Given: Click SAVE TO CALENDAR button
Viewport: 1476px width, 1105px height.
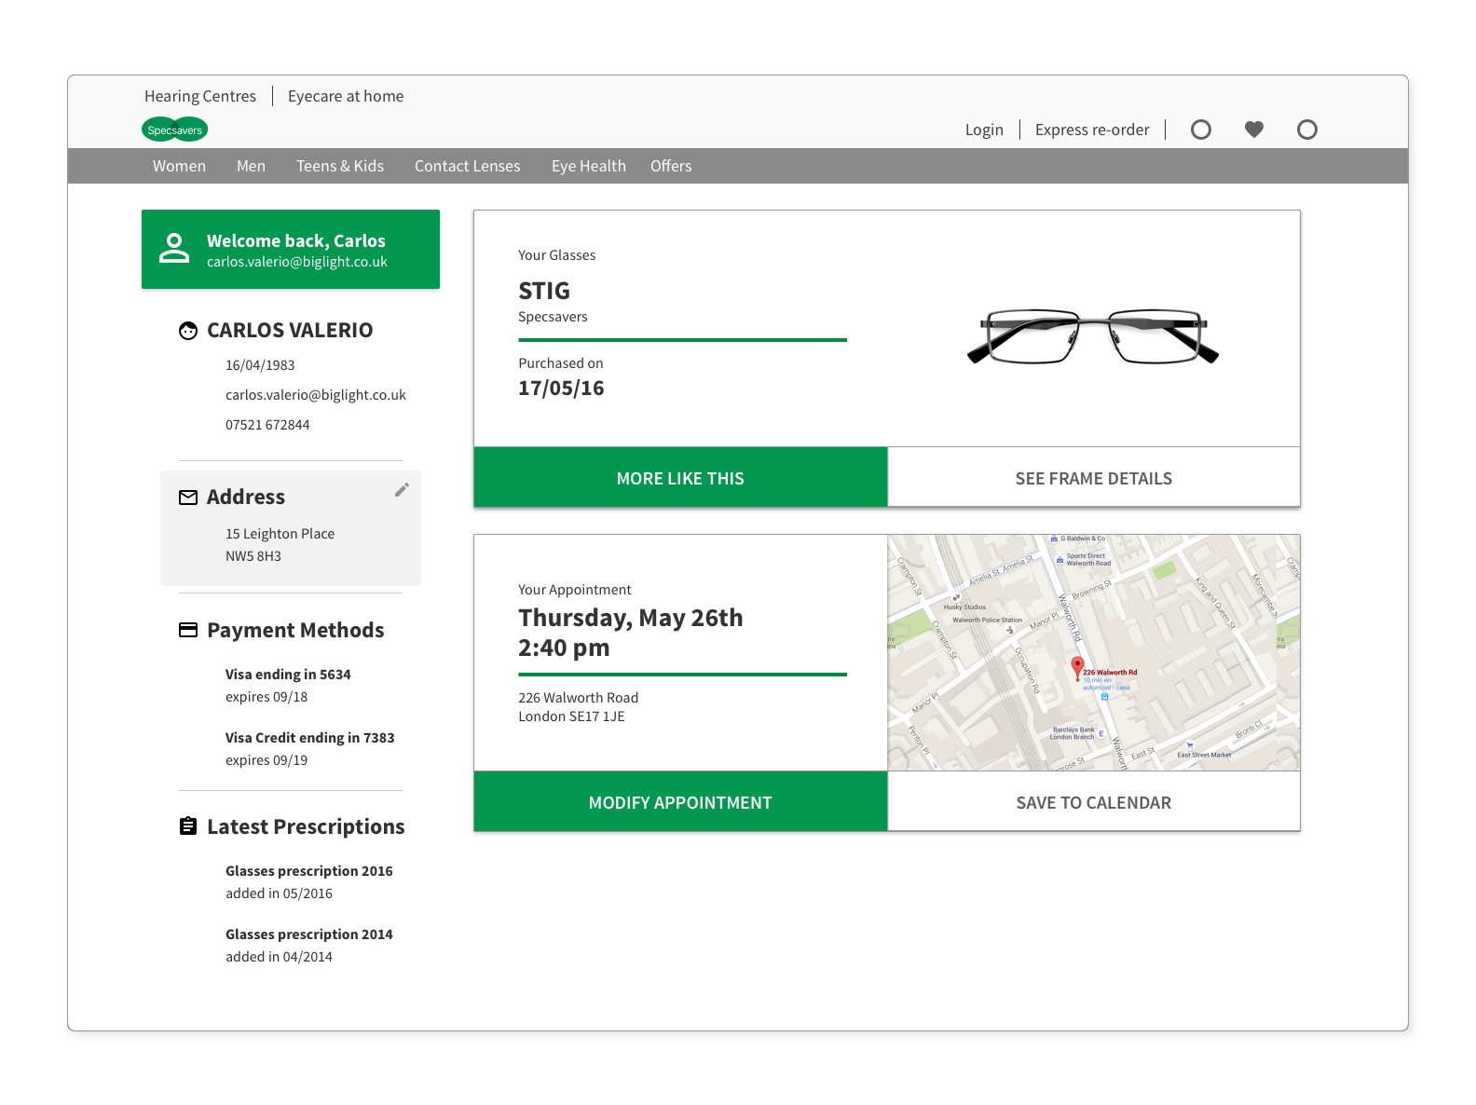Looking at the screenshot, I should (x=1094, y=802).
